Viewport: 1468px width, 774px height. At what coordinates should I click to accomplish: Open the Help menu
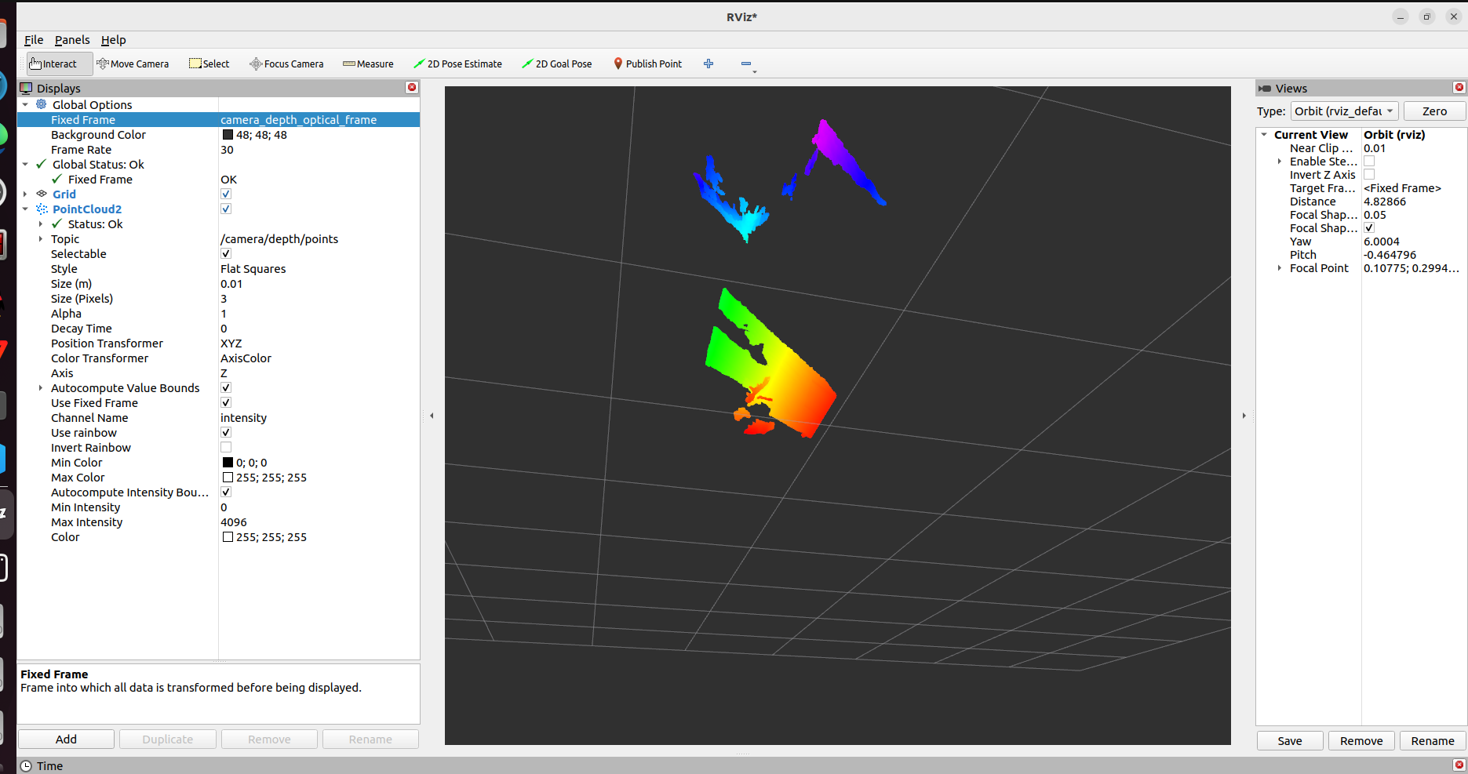(x=113, y=39)
